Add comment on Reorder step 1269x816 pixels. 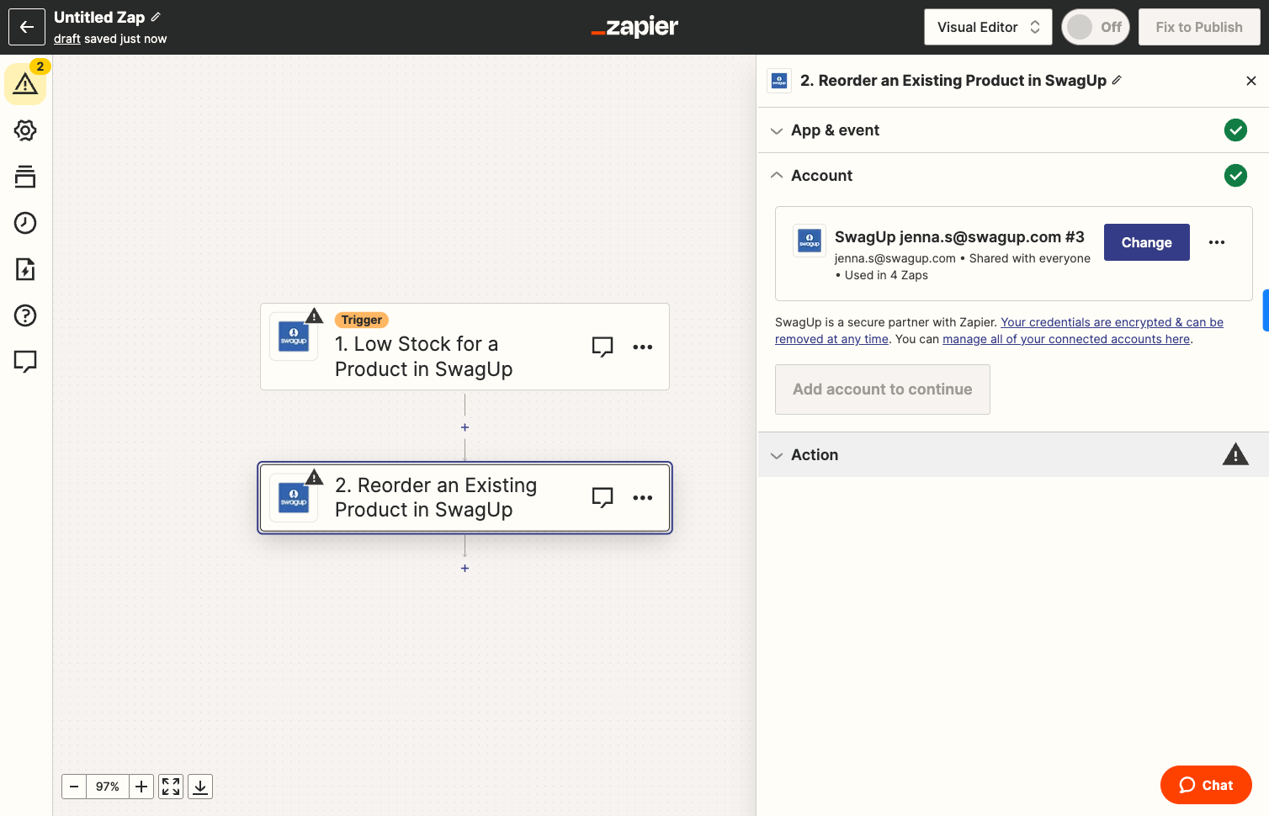(x=603, y=497)
